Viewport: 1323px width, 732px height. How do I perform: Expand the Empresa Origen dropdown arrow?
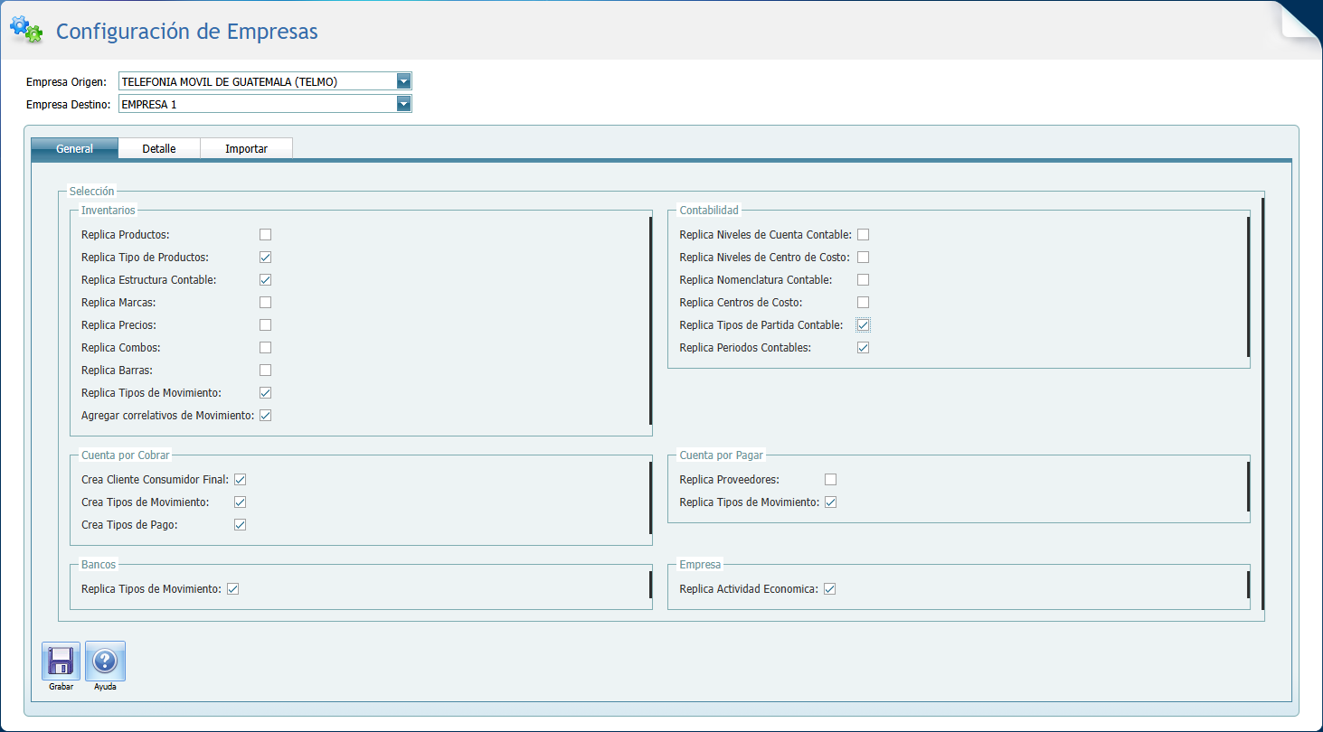[403, 81]
